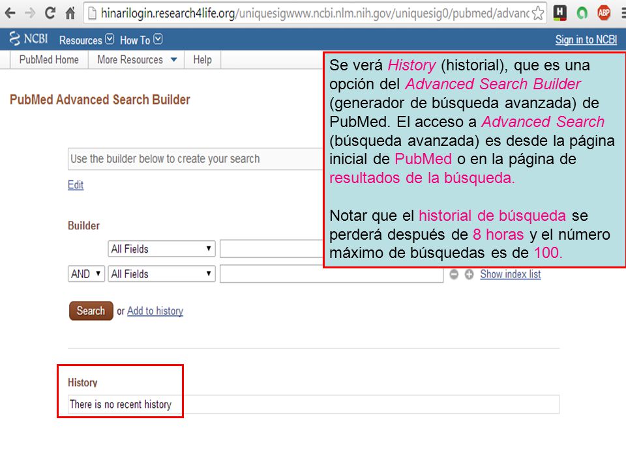This screenshot has width=626, height=469.
Task: Bookmark this page with the star icon
Action: pos(538,14)
